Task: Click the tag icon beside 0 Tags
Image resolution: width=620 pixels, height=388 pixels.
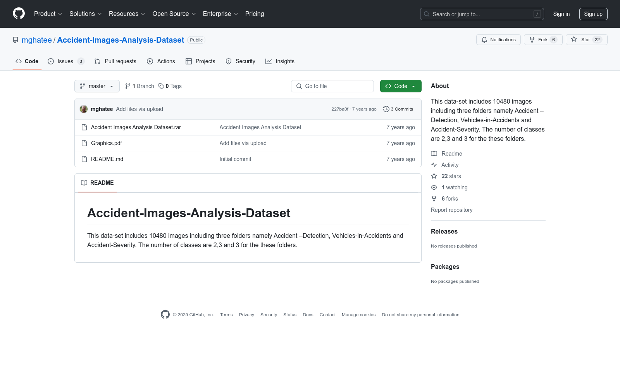Action: tap(161, 86)
